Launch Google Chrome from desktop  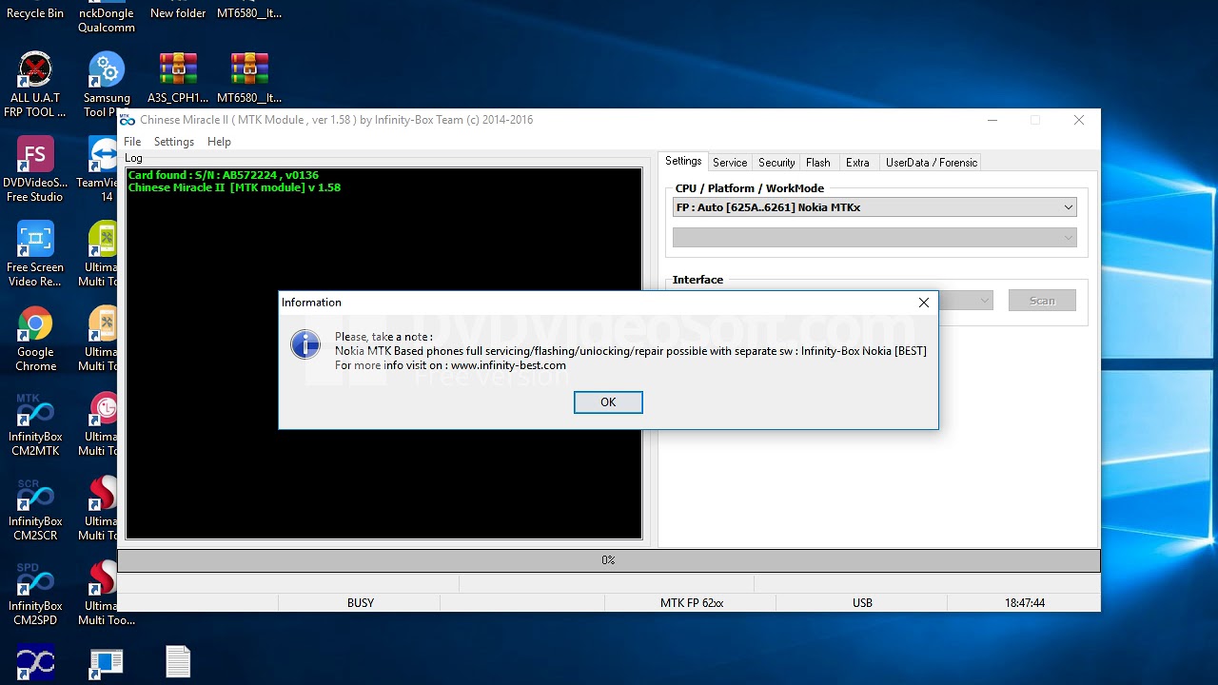[x=35, y=339]
